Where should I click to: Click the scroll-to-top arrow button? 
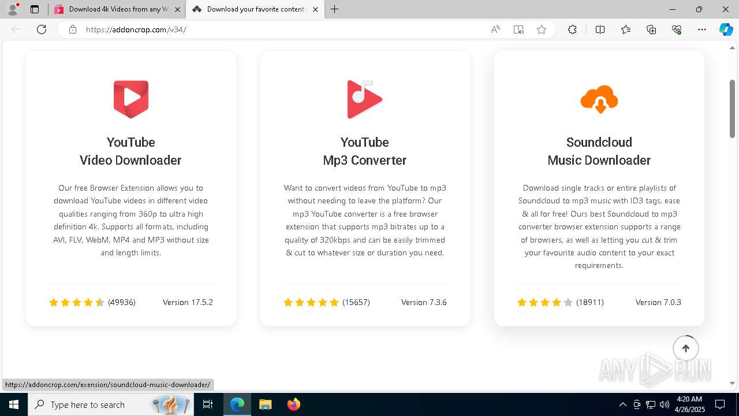click(686, 348)
